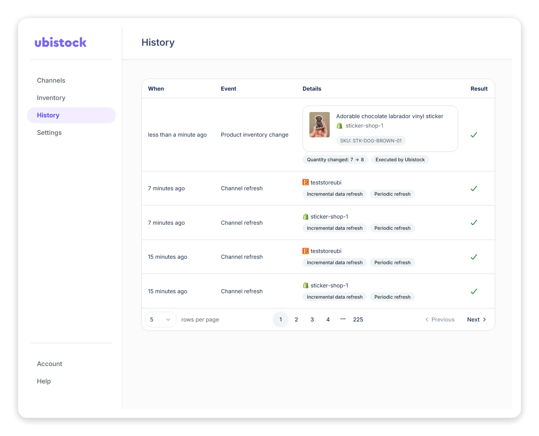Image resolution: width=539 pixels, height=436 pixels.
Task: Click the Next chevron arrow
Action: pos(484,319)
